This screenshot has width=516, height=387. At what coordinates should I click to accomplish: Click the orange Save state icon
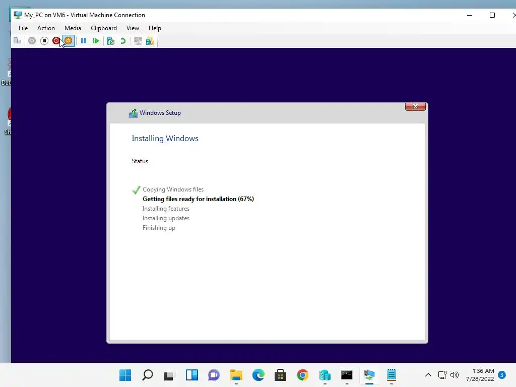(x=69, y=41)
